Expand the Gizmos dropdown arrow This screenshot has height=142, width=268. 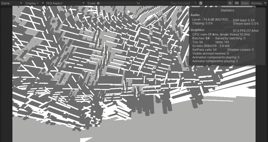click(x=265, y=3)
